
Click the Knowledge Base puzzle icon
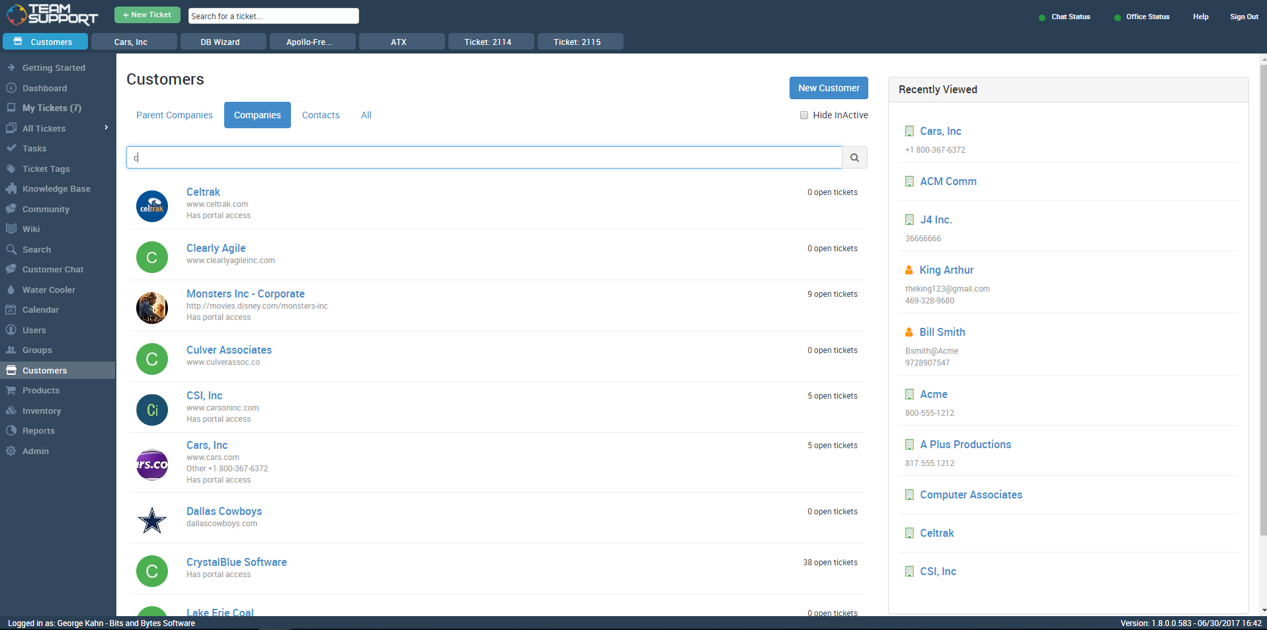pos(11,188)
